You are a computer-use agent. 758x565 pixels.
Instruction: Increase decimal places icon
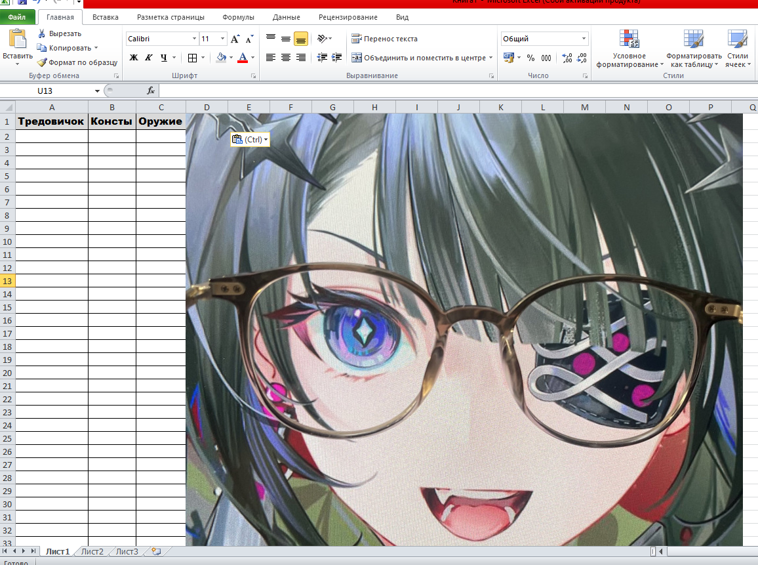pyautogui.click(x=567, y=58)
